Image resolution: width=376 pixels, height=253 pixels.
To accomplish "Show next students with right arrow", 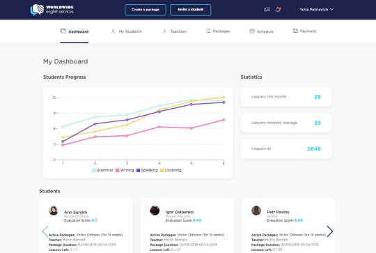I will (330, 231).
